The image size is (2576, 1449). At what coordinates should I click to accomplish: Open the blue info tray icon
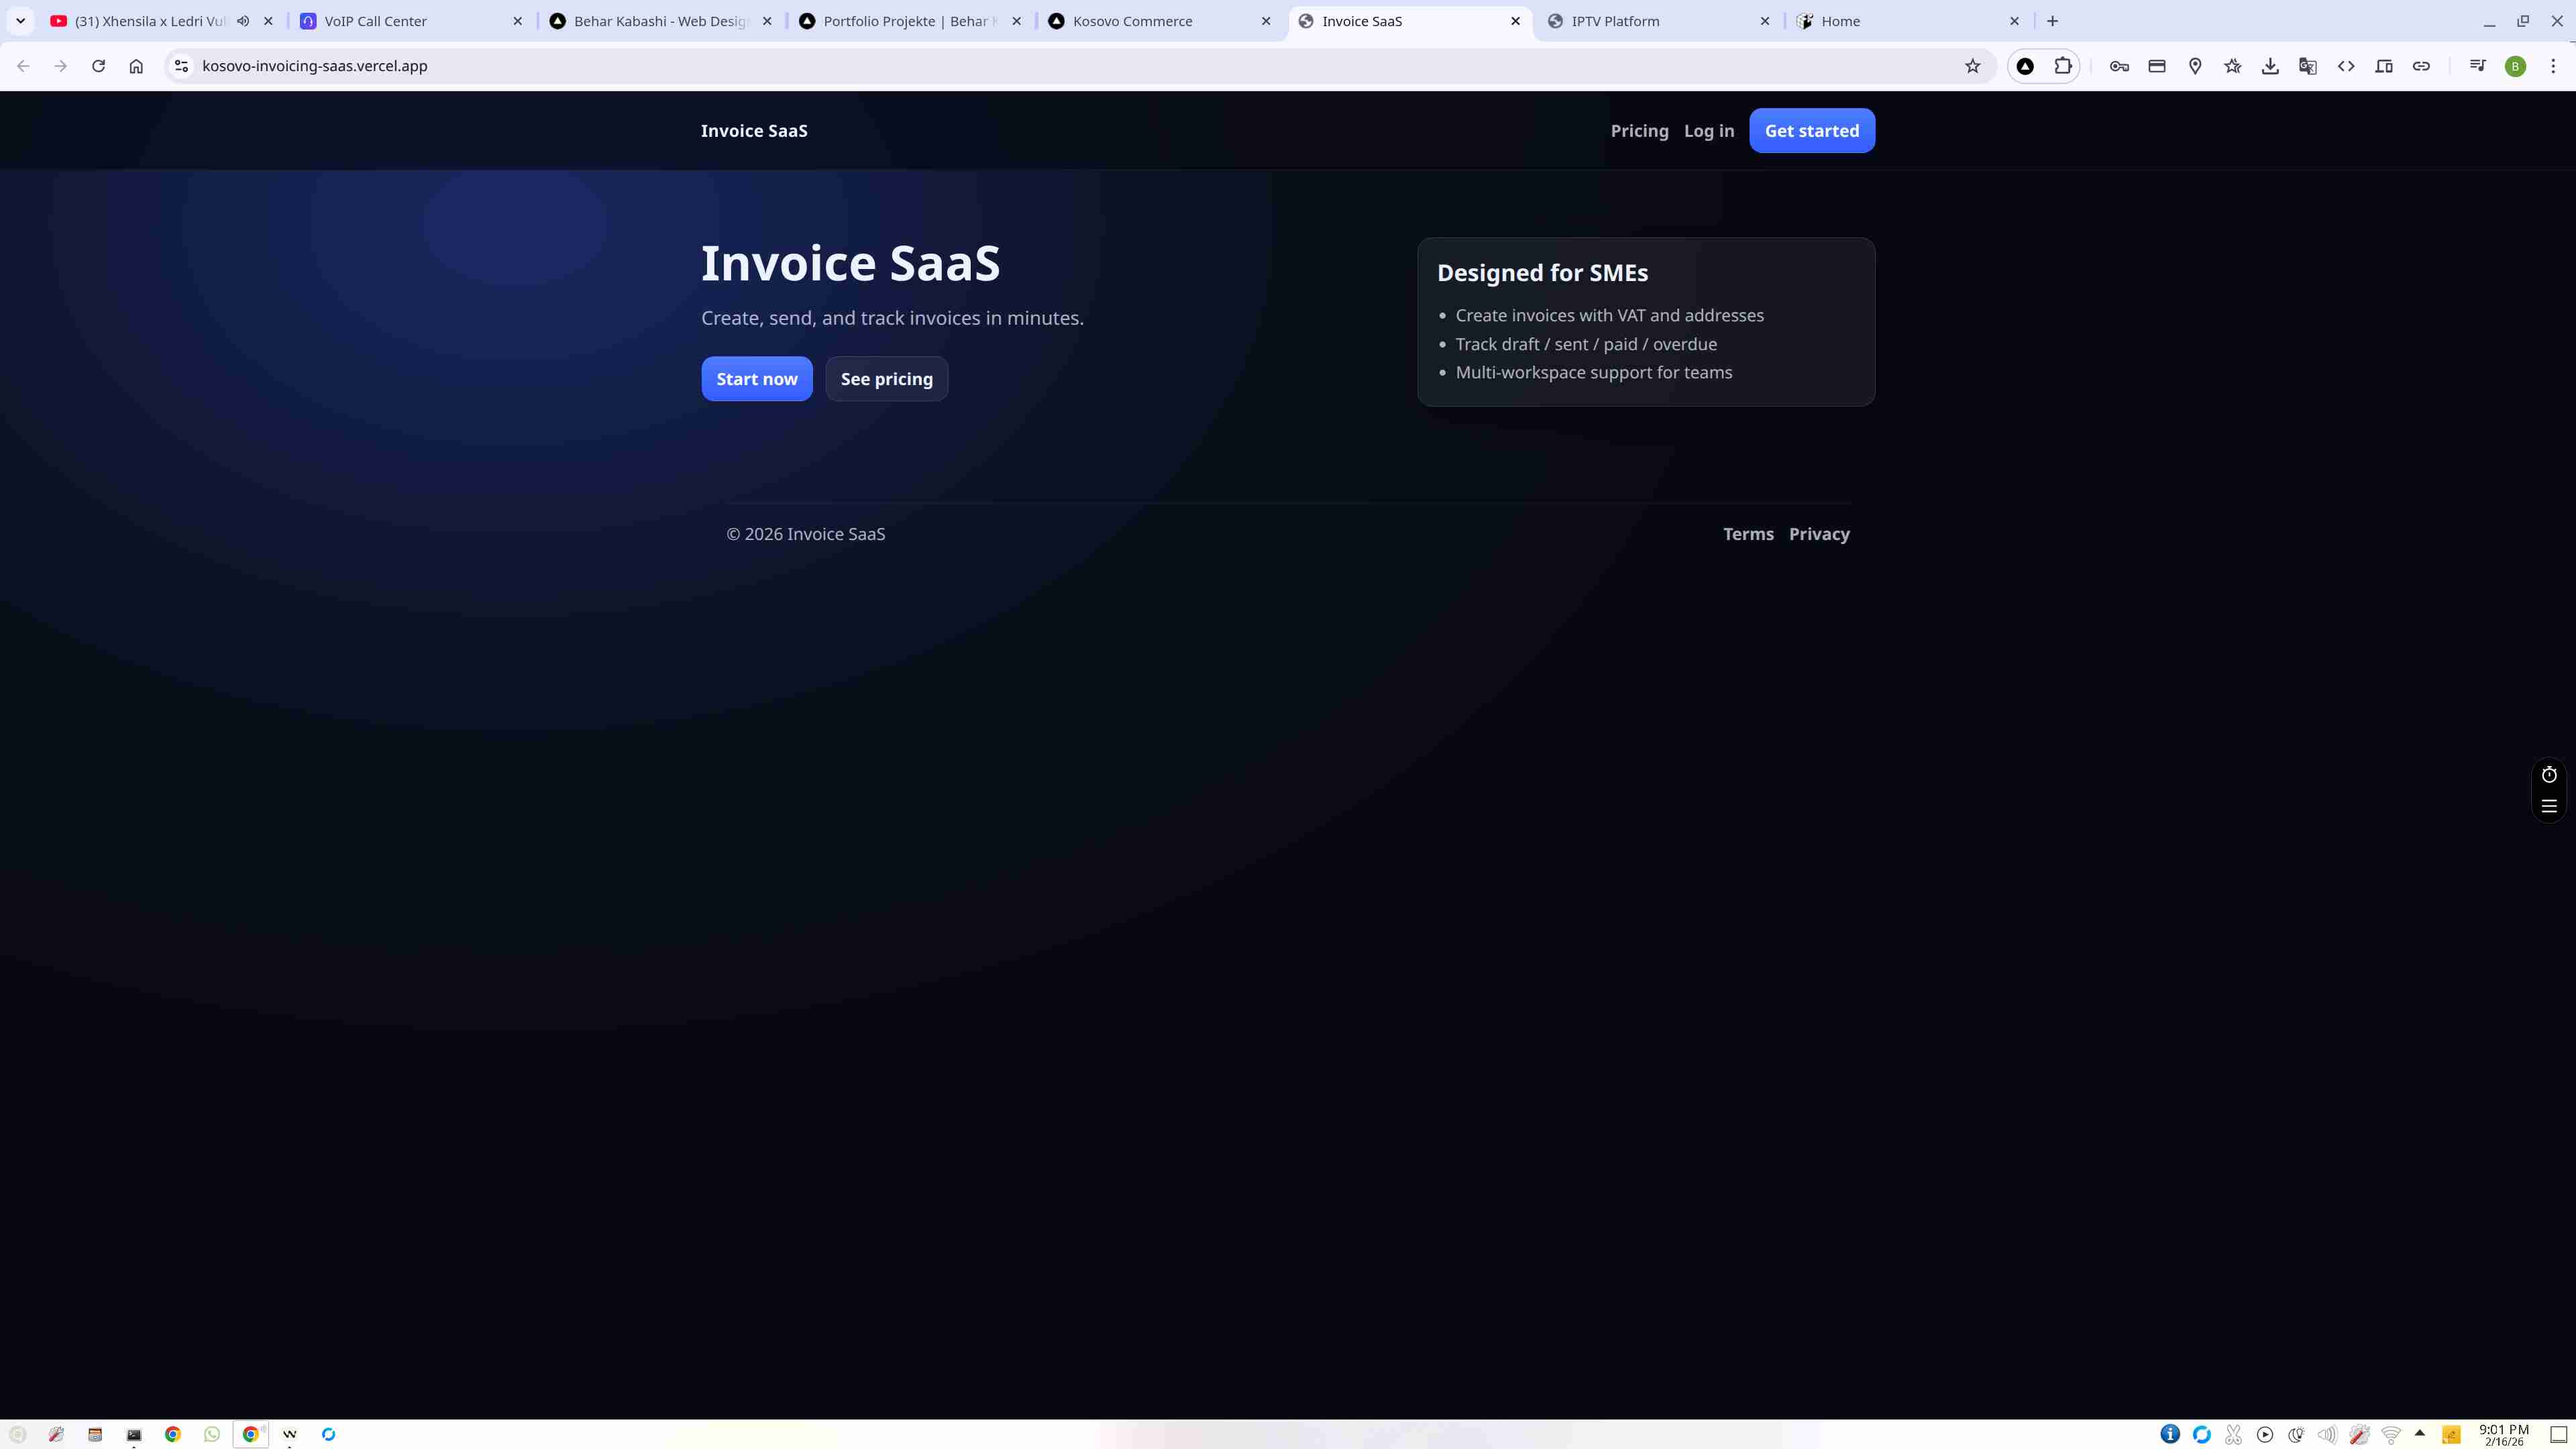click(2170, 1434)
